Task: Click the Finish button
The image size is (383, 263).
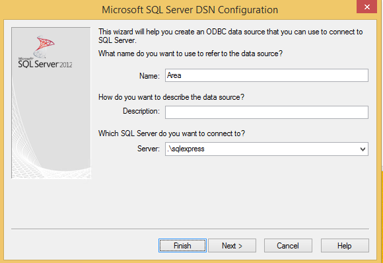Action: (182, 245)
